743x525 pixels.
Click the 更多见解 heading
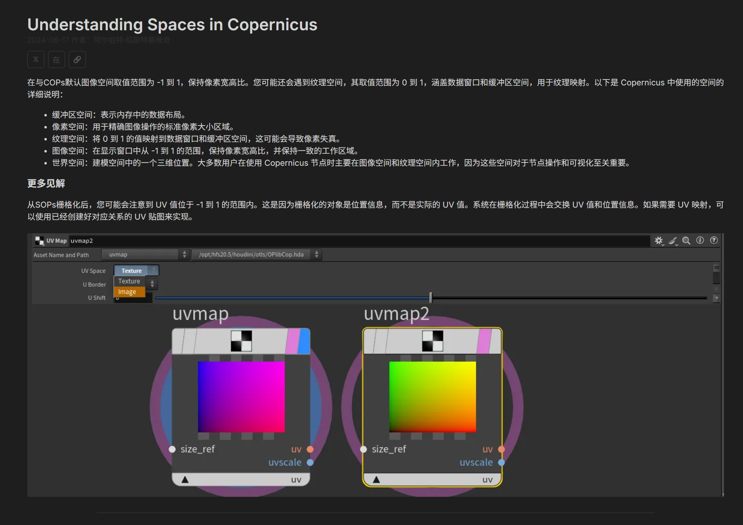(46, 183)
